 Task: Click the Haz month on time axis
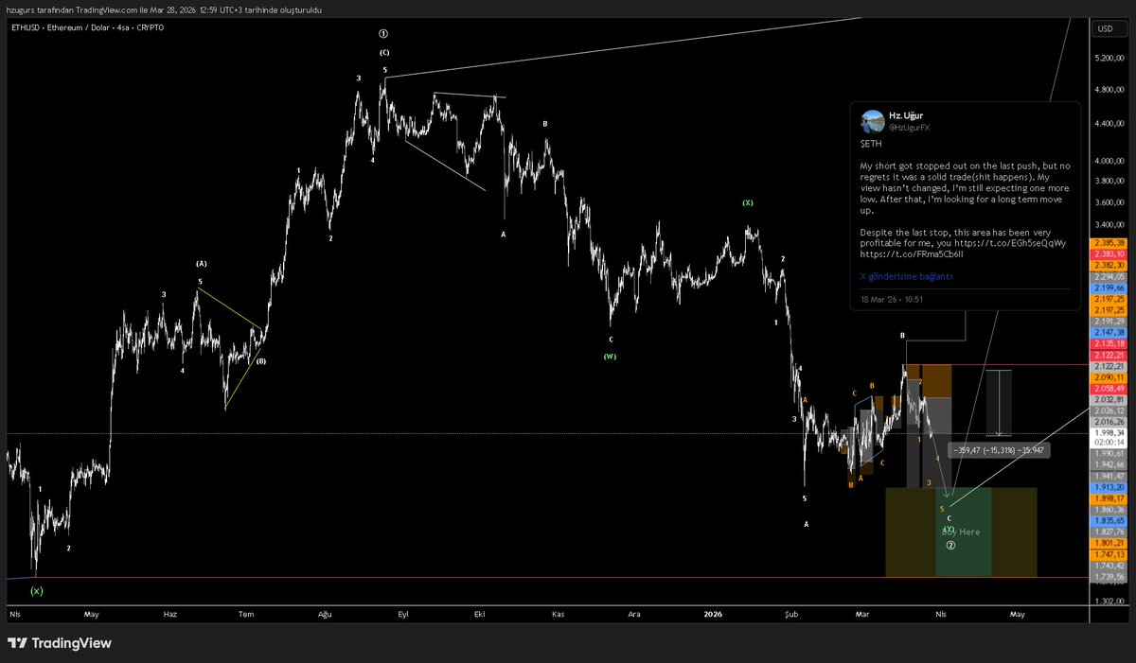170,614
